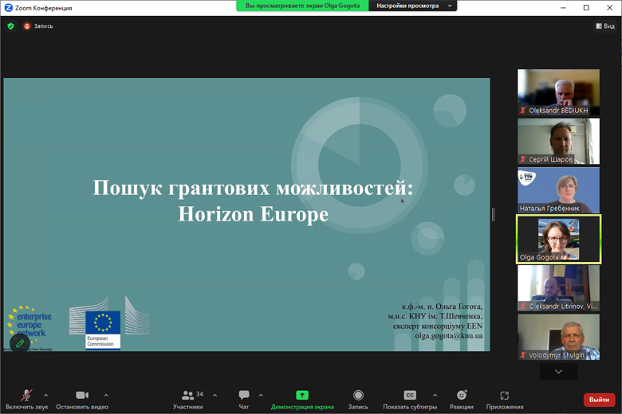The image size is (622, 414).
Task: Stop video with the camera icon
Action: click(82, 395)
